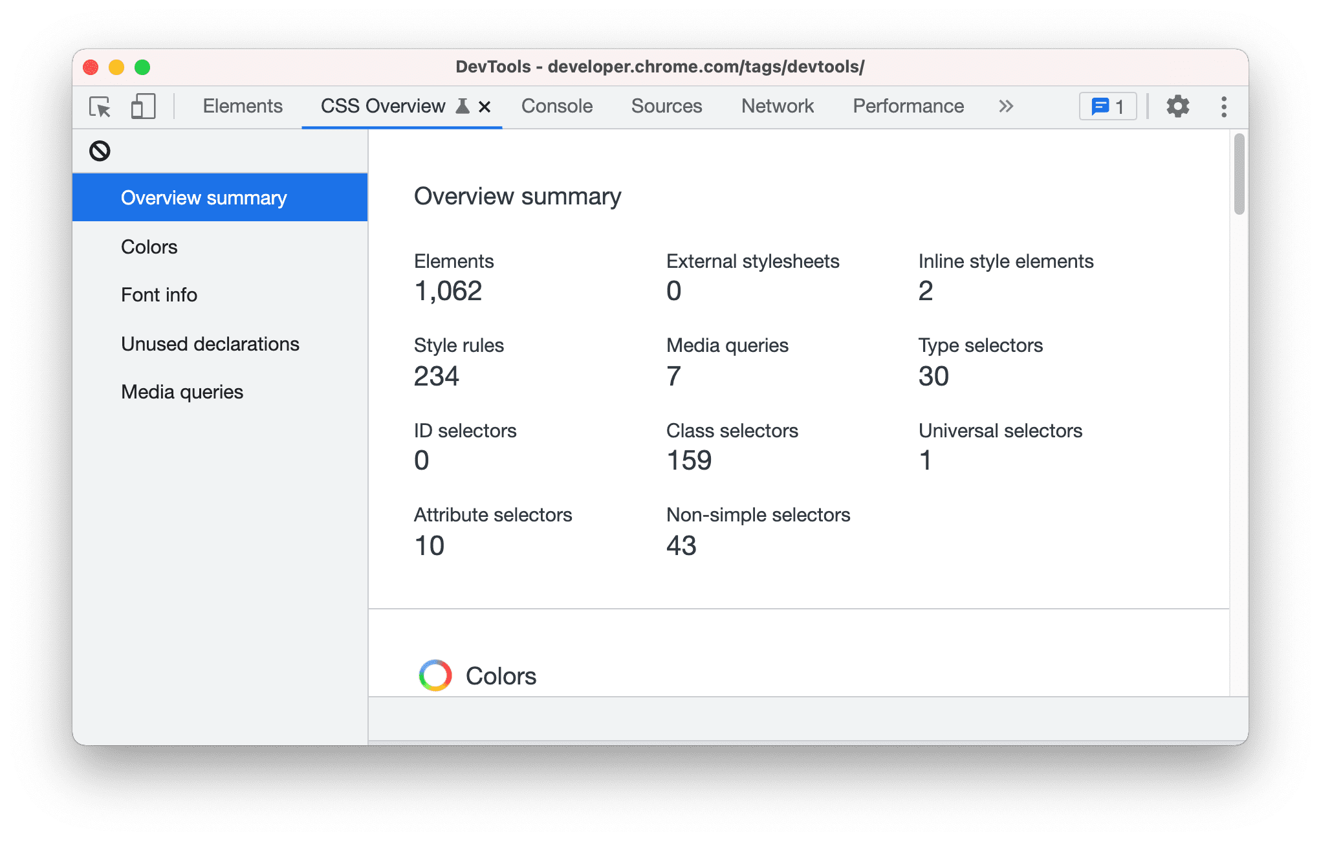
Task: Click the more tabs chevron icon
Action: (x=1006, y=107)
